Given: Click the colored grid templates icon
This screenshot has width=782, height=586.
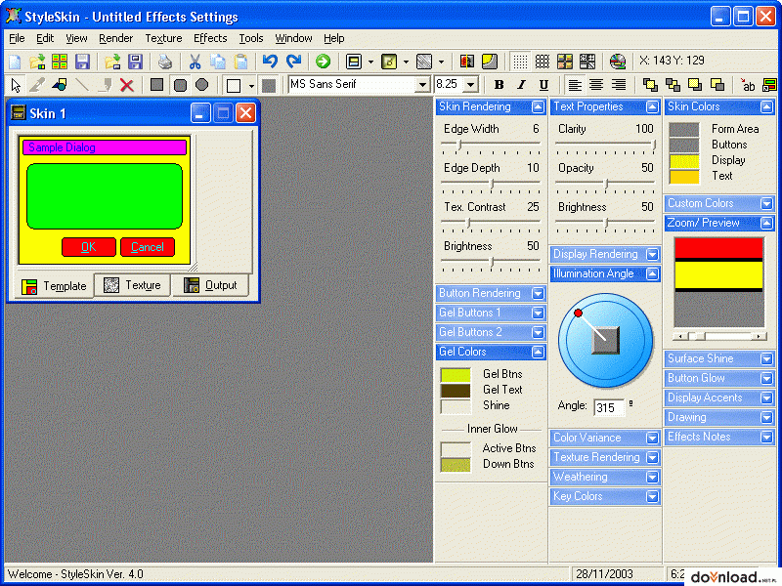Looking at the screenshot, I should pyautogui.click(x=60, y=62).
